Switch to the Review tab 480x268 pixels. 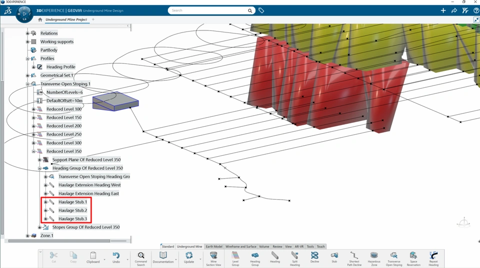(x=277, y=247)
